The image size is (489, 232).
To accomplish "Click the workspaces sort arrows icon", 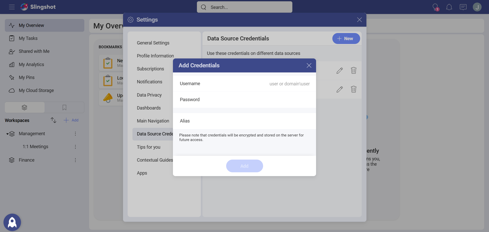I will 53,120.
